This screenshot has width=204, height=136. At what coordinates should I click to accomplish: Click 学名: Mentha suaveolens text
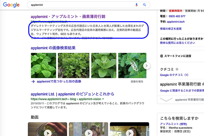pos(176,128)
